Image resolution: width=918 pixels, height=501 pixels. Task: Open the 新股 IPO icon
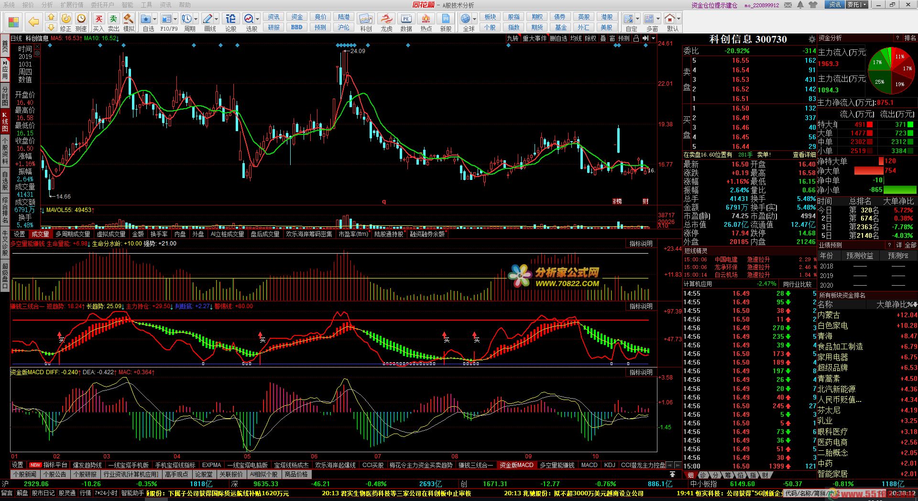(446, 22)
